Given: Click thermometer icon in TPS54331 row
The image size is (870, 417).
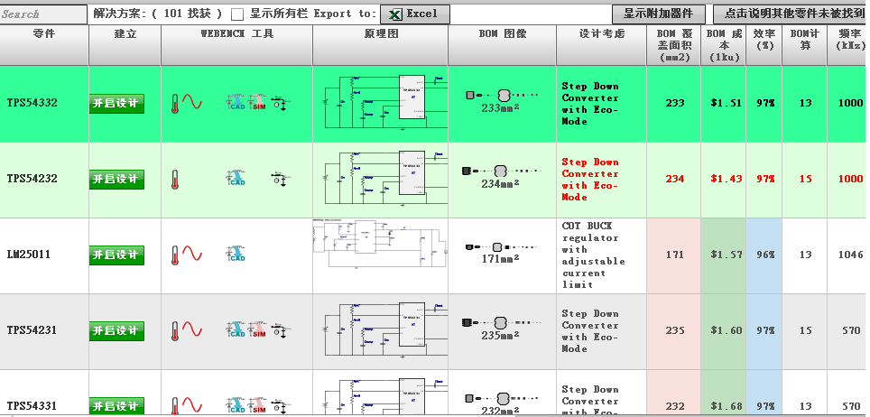Looking at the screenshot, I should click(x=175, y=407).
